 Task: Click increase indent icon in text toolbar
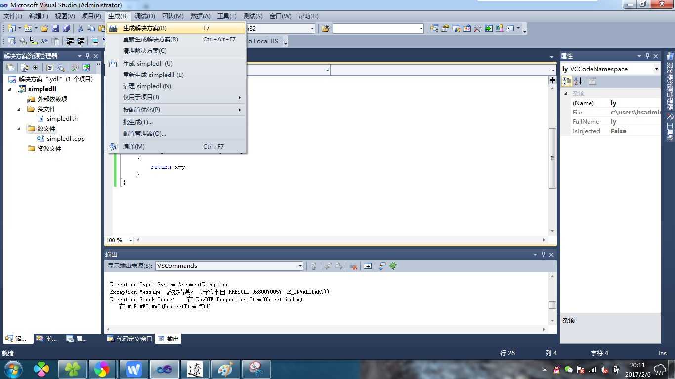point(81,41)
